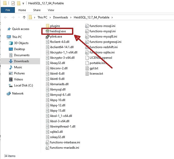174x159 pixels.
Task: Open Videos in navigation pane
Action: pyautogui.click(x=18, y=79)
